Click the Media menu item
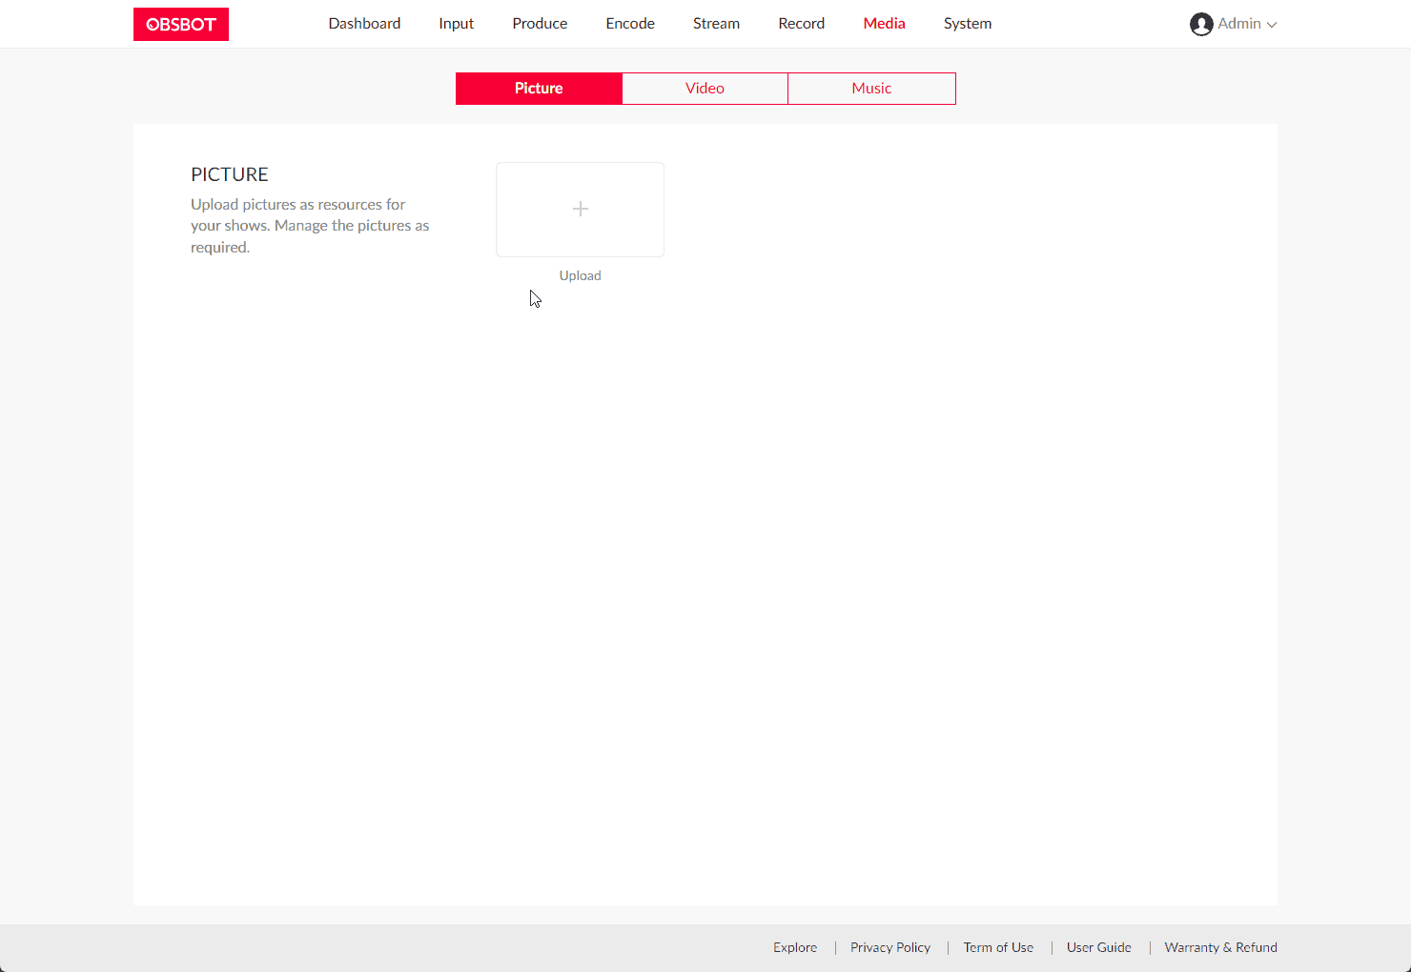Viewport: 1411px width, 972px height. (884, 24)
